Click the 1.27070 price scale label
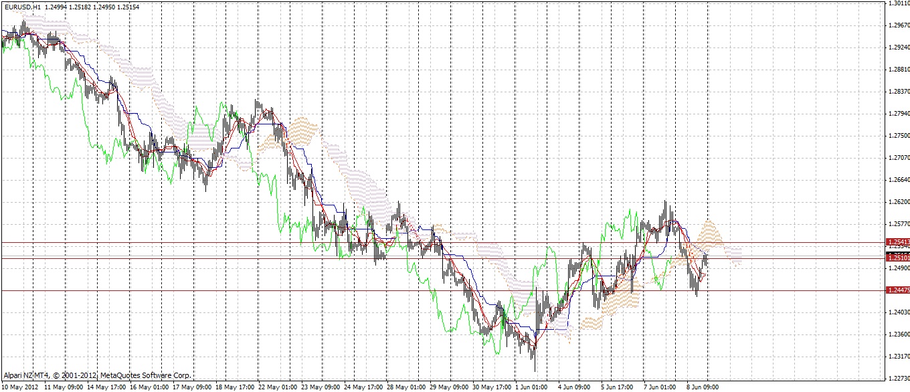 pos(898,158)
